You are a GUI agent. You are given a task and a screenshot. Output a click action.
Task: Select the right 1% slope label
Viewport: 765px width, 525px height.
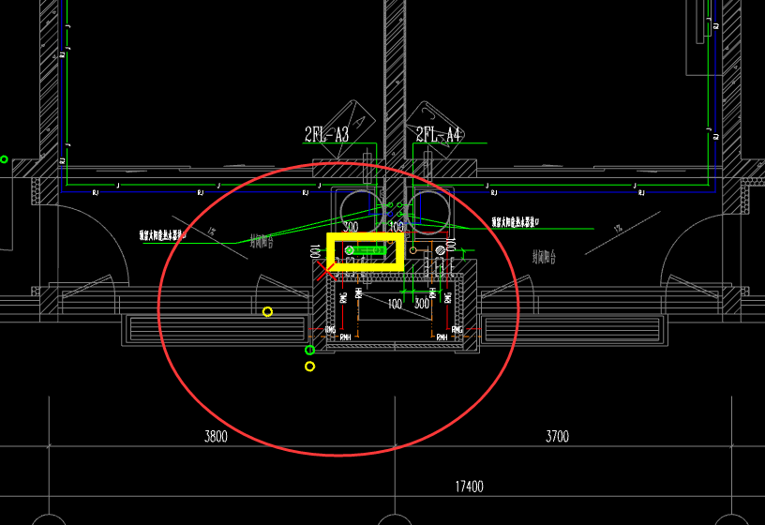[618, 228]
